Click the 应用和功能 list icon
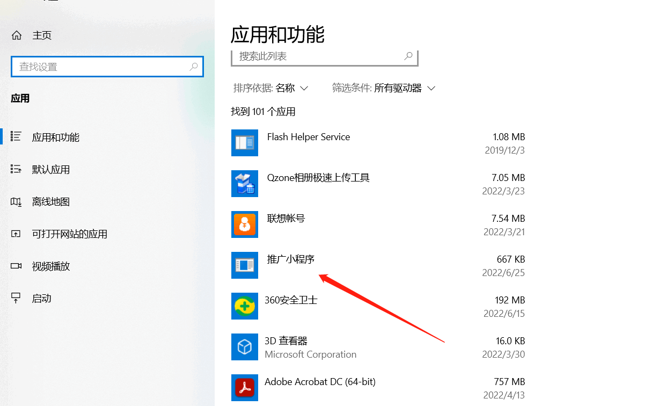Image resolution: width=658 pixels, height=406 pixels. pos(16,137)
